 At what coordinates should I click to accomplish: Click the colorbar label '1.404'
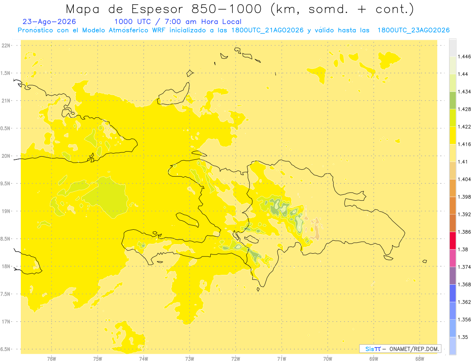[x=464, y=179]
